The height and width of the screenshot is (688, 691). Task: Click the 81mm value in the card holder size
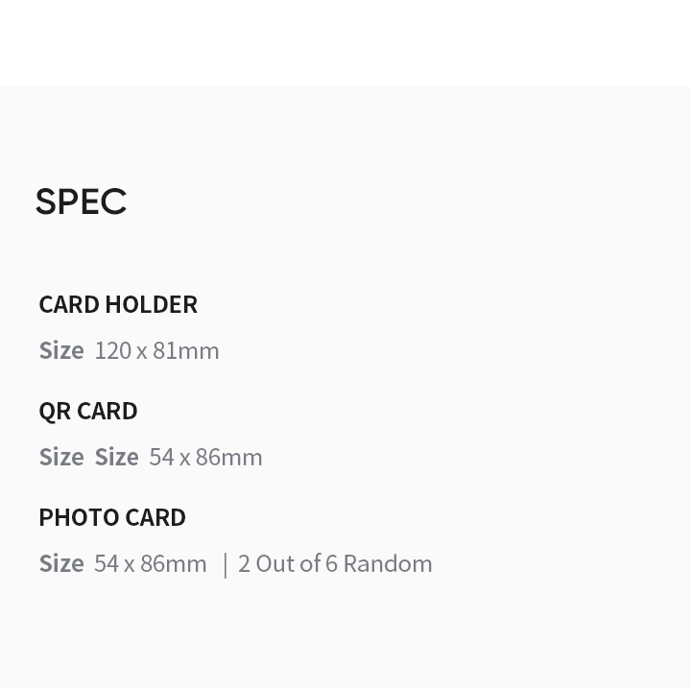point(186,351)
